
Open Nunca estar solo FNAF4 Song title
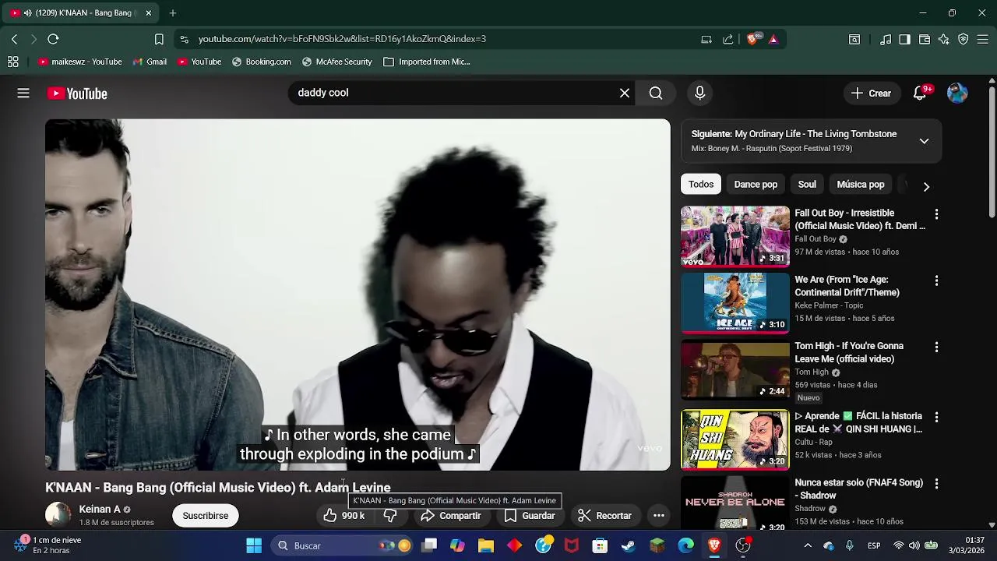858,489
